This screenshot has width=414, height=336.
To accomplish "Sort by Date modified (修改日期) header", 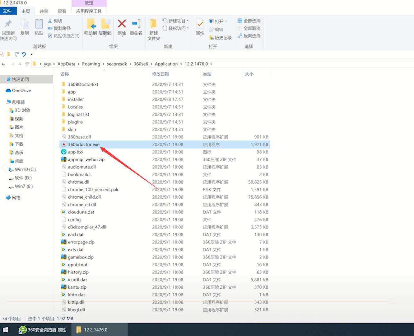I will tap(160, 74).
